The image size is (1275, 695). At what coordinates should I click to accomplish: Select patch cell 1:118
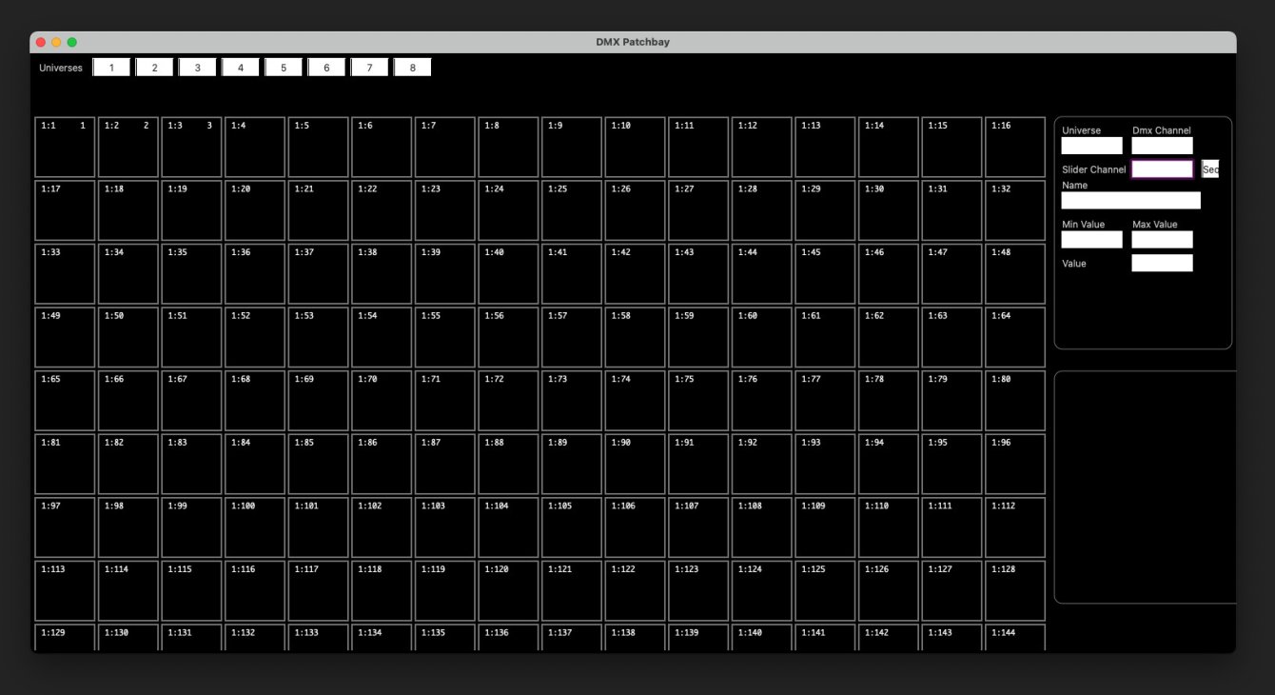[x=382, y=591]
